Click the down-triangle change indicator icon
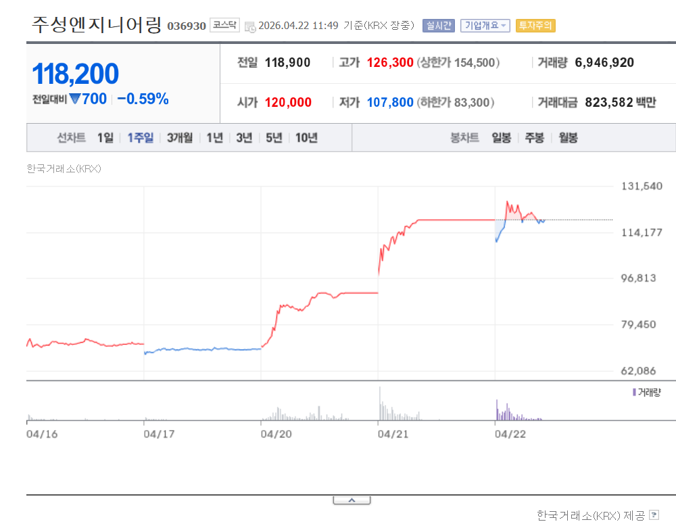 [x=74, y=99]
